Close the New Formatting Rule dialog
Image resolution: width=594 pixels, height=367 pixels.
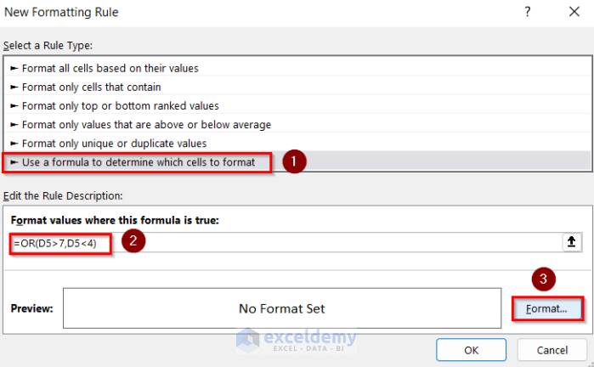click(x=574, y=12)
